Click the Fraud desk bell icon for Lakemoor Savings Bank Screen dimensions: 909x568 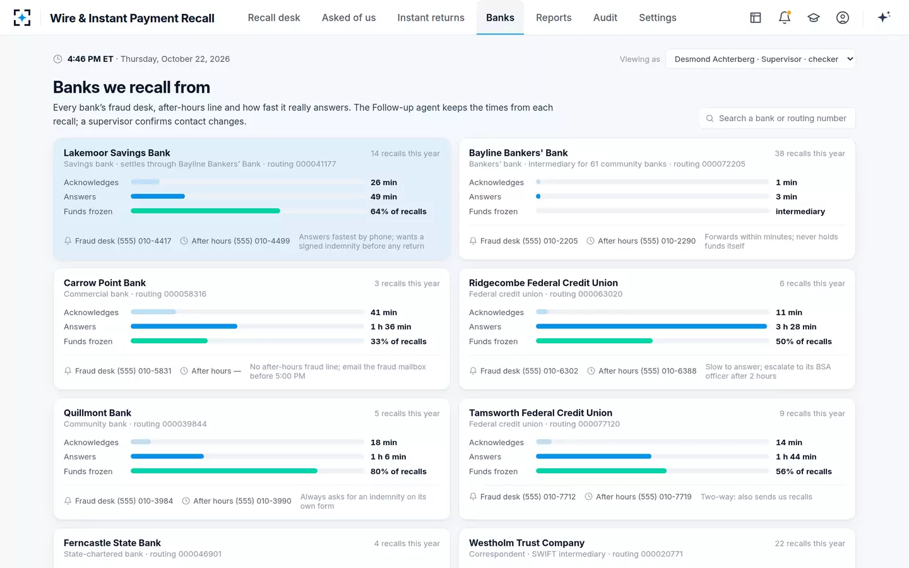pos(68,241)
